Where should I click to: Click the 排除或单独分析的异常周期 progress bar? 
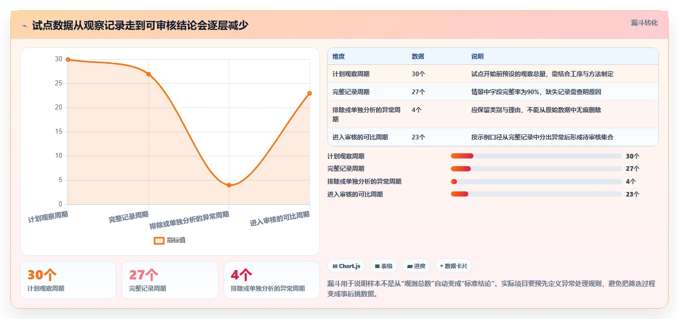coord(536,182)
